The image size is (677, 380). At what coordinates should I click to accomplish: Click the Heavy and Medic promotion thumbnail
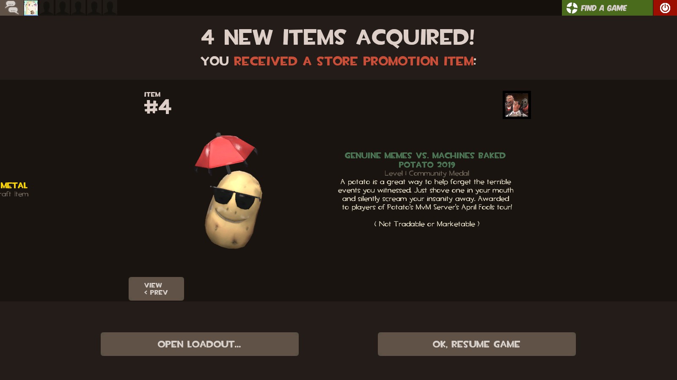tap(517, 105)
